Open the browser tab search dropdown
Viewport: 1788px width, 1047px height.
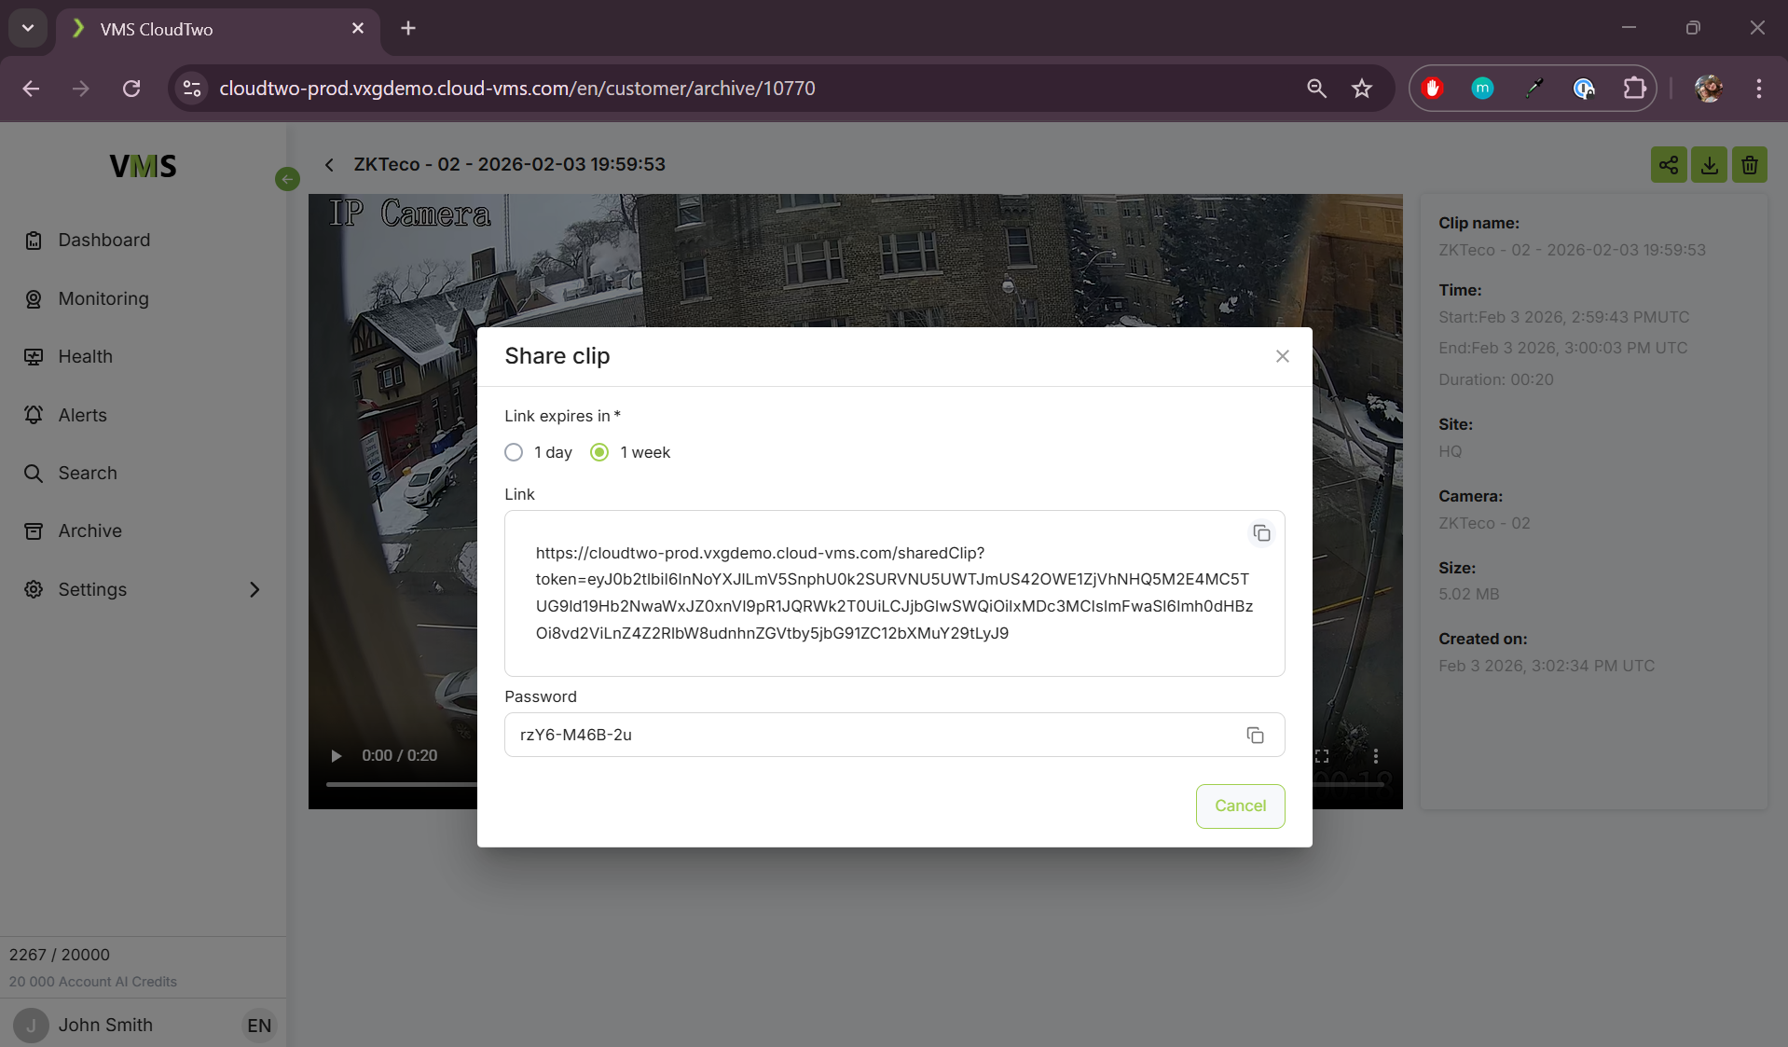point(28,28)
